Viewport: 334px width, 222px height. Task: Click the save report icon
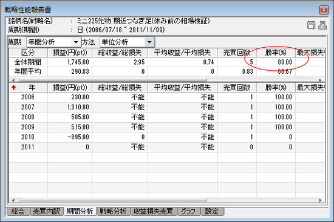pyautogui.click(x=311, y=25)
